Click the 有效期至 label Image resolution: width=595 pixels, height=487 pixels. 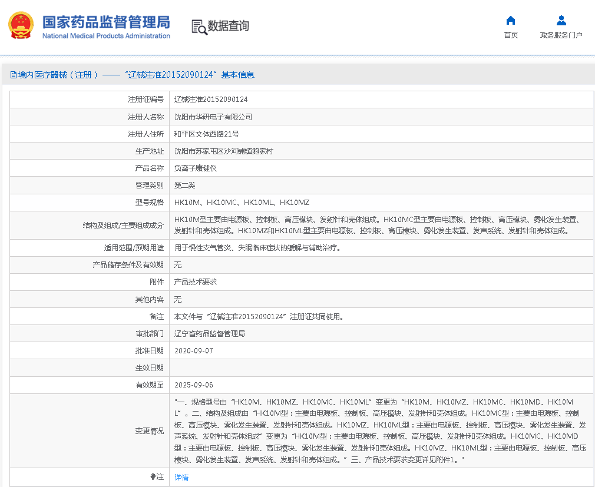[x=150, y=385]
